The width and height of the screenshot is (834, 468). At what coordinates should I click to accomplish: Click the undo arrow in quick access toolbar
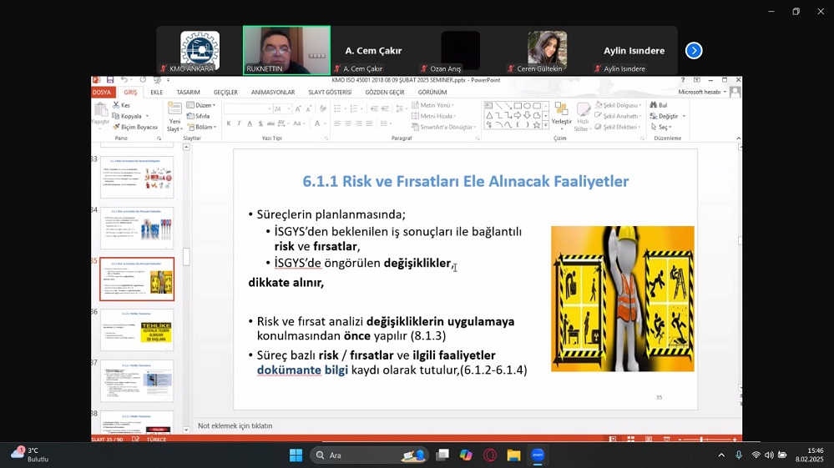(124, 80)
